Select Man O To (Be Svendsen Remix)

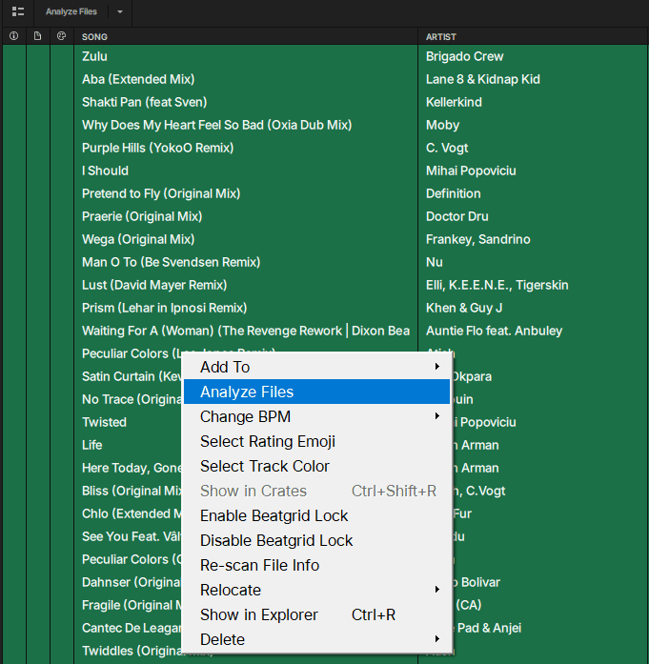pyautogui.click(x=172, y=262)
